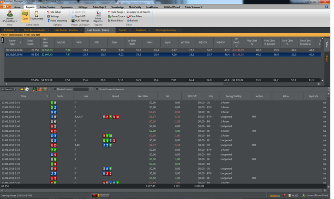Open the application orange menu button
This screenshot has height=199, width=334.
click(x=5, y=7)
